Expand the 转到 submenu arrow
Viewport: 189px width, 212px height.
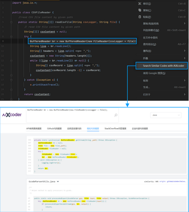click(x=185, y=81)
